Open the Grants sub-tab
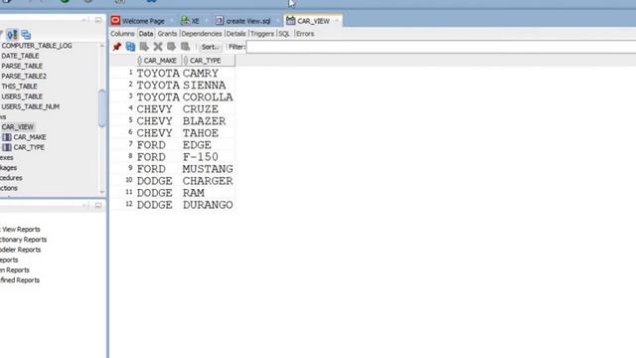This screenshot has height=358, width=636. point(167,34)
